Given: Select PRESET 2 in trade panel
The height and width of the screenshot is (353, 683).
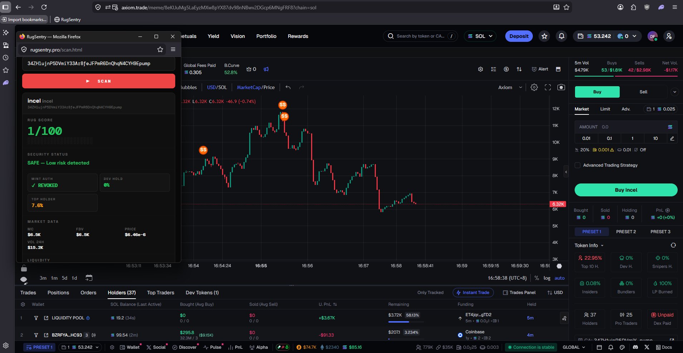Looking at the screenshot, I should coord(626,232).
